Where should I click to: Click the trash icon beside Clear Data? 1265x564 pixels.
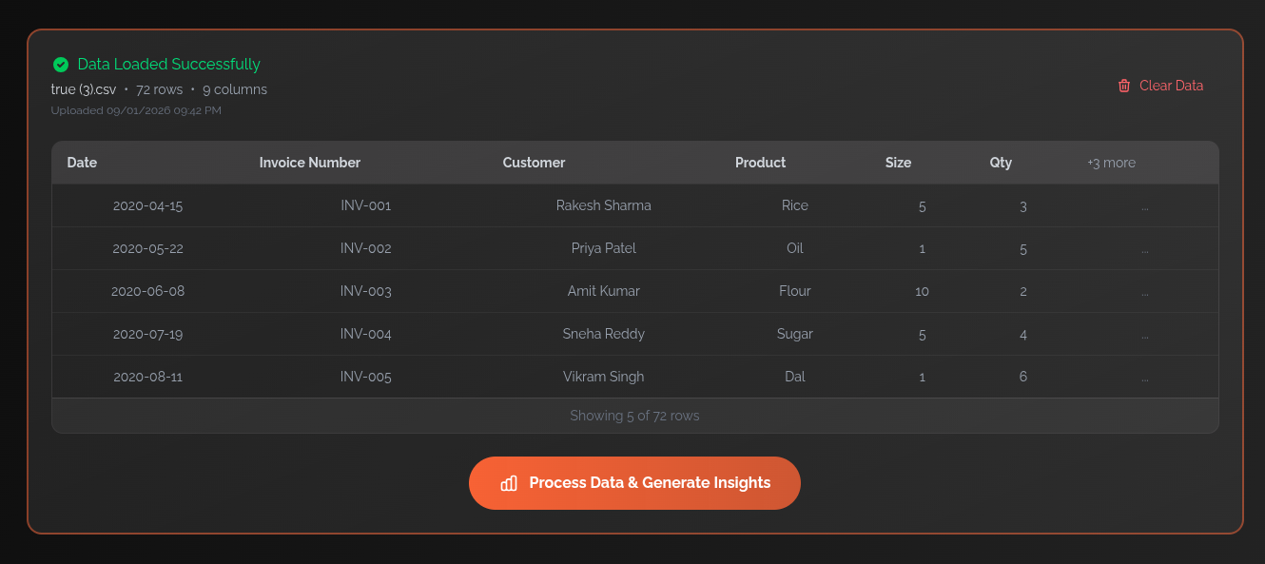(1125, 86)
